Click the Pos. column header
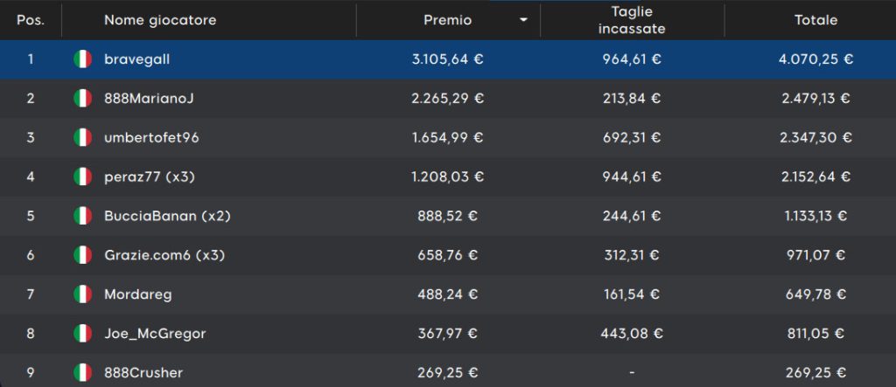 (31, 21)
